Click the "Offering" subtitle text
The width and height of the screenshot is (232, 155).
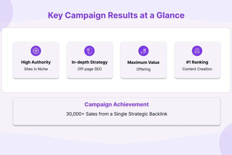143,69
